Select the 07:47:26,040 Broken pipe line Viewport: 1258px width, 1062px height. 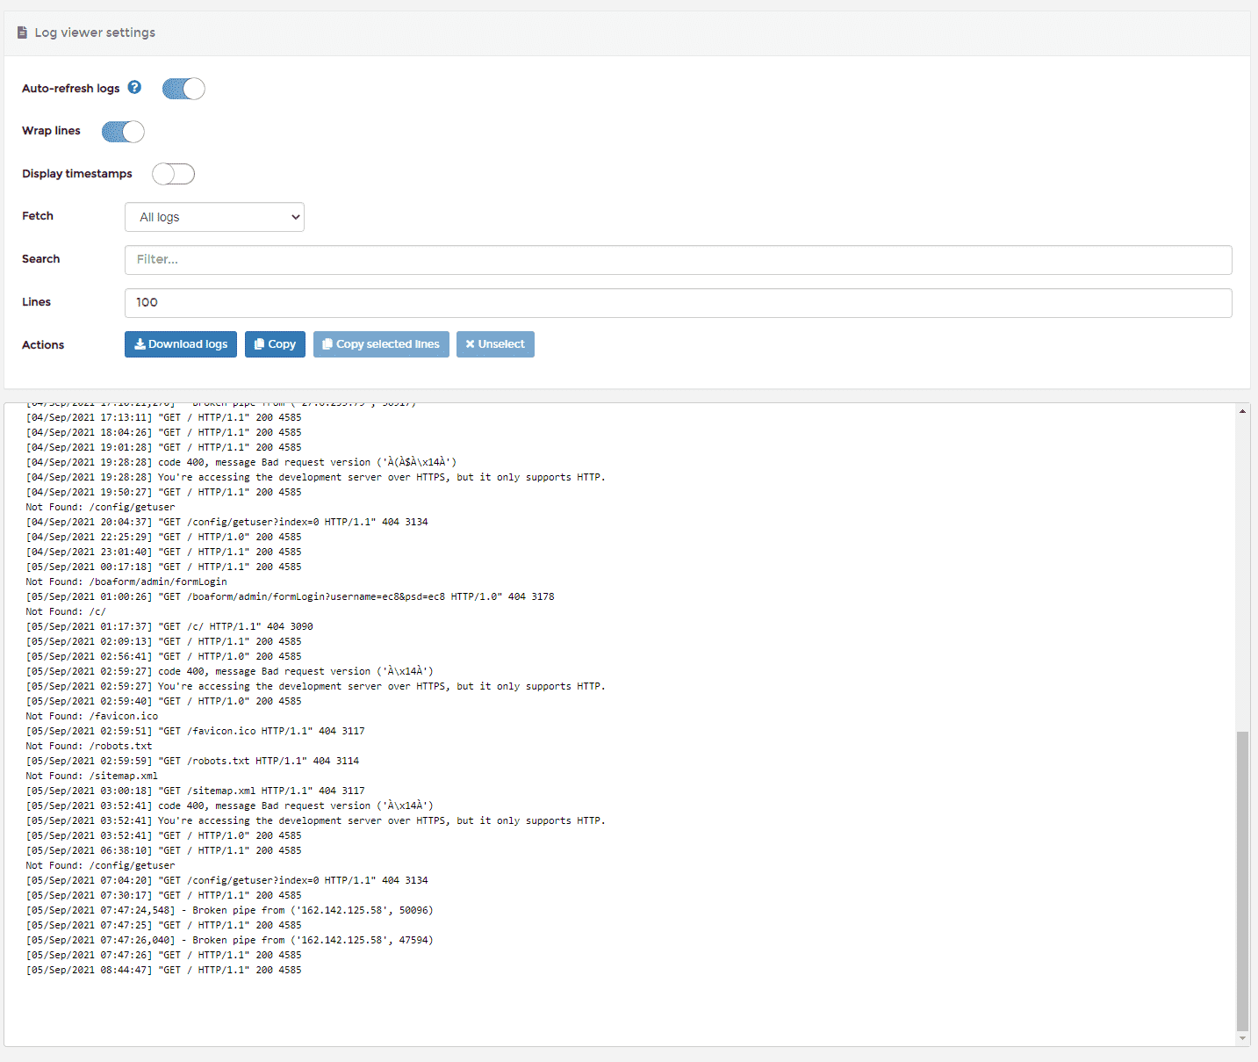(x=229, y=940)
